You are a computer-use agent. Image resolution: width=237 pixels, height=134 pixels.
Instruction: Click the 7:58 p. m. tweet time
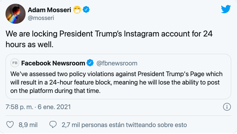pos(20,107)
